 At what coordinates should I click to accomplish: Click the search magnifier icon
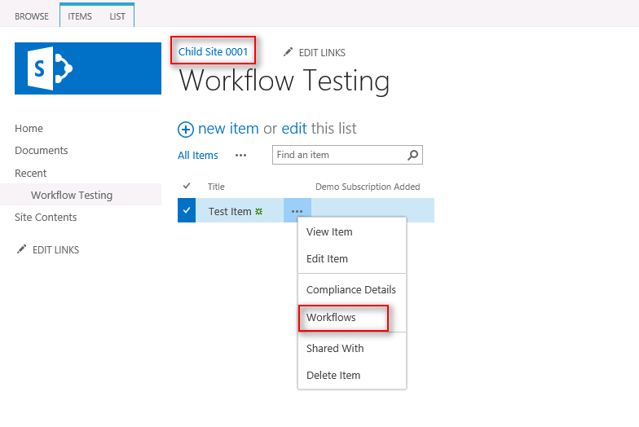click(413, 155)
